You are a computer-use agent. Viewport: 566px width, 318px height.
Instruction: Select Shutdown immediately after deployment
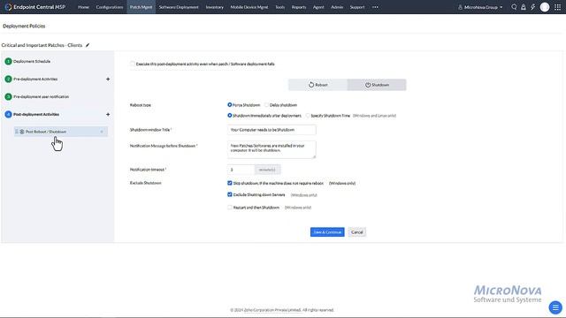(230, 116)
